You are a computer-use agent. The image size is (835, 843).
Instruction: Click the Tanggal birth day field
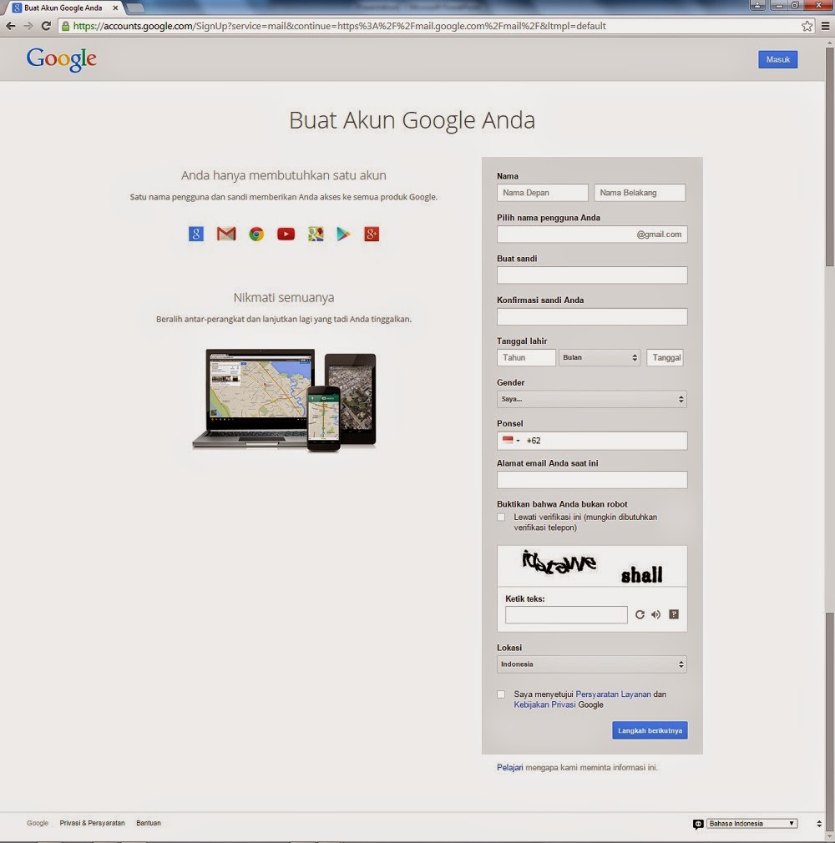point(665,357)
